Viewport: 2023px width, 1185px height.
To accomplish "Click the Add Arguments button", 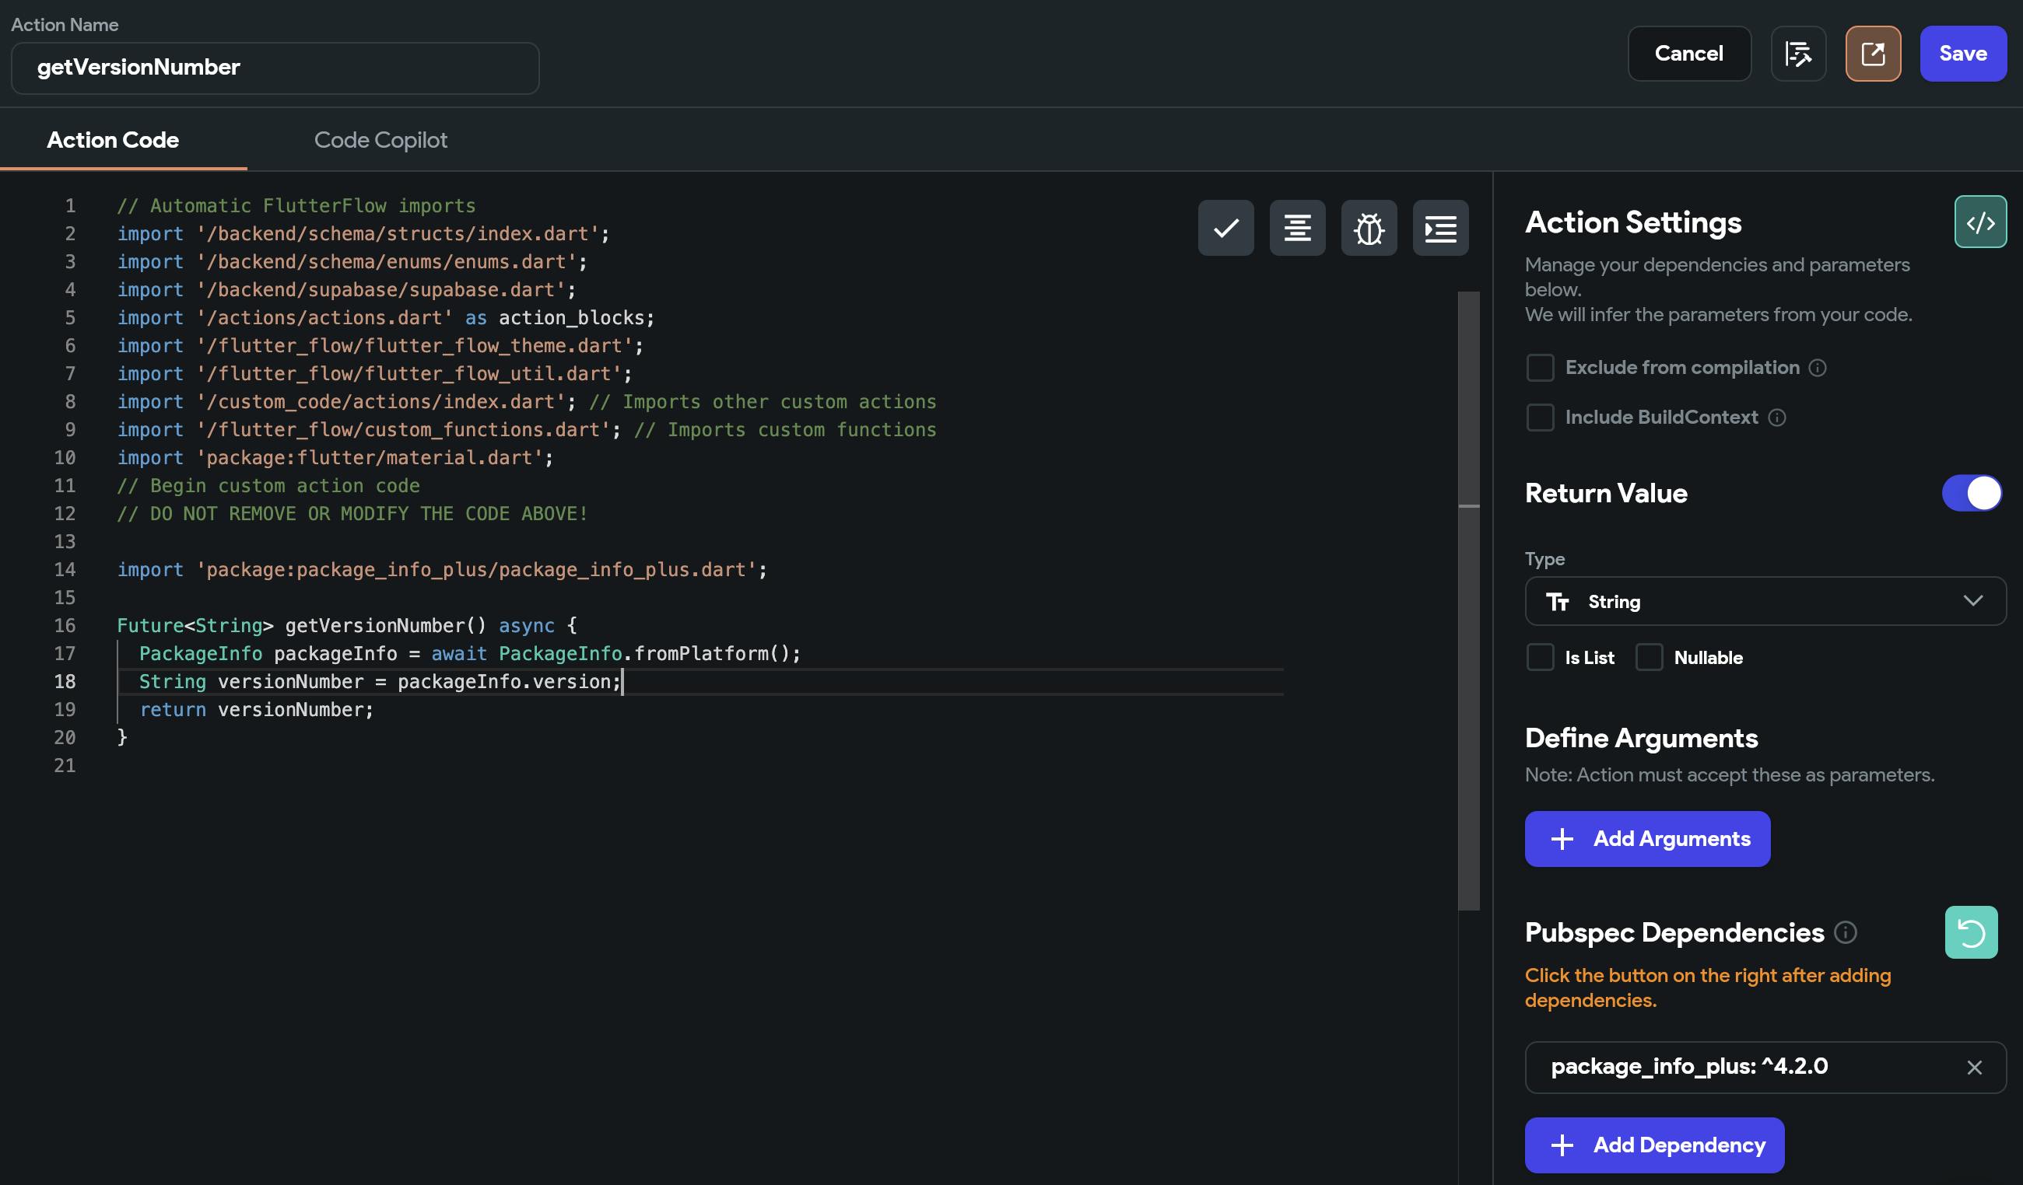I will [x=1646, y=838].
